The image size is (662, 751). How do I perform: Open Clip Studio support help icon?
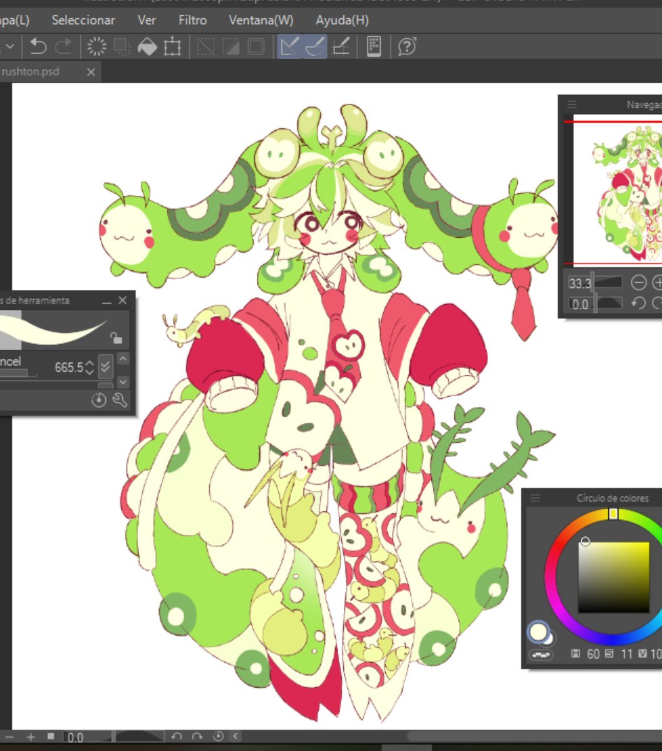click(x=407, y=47)
